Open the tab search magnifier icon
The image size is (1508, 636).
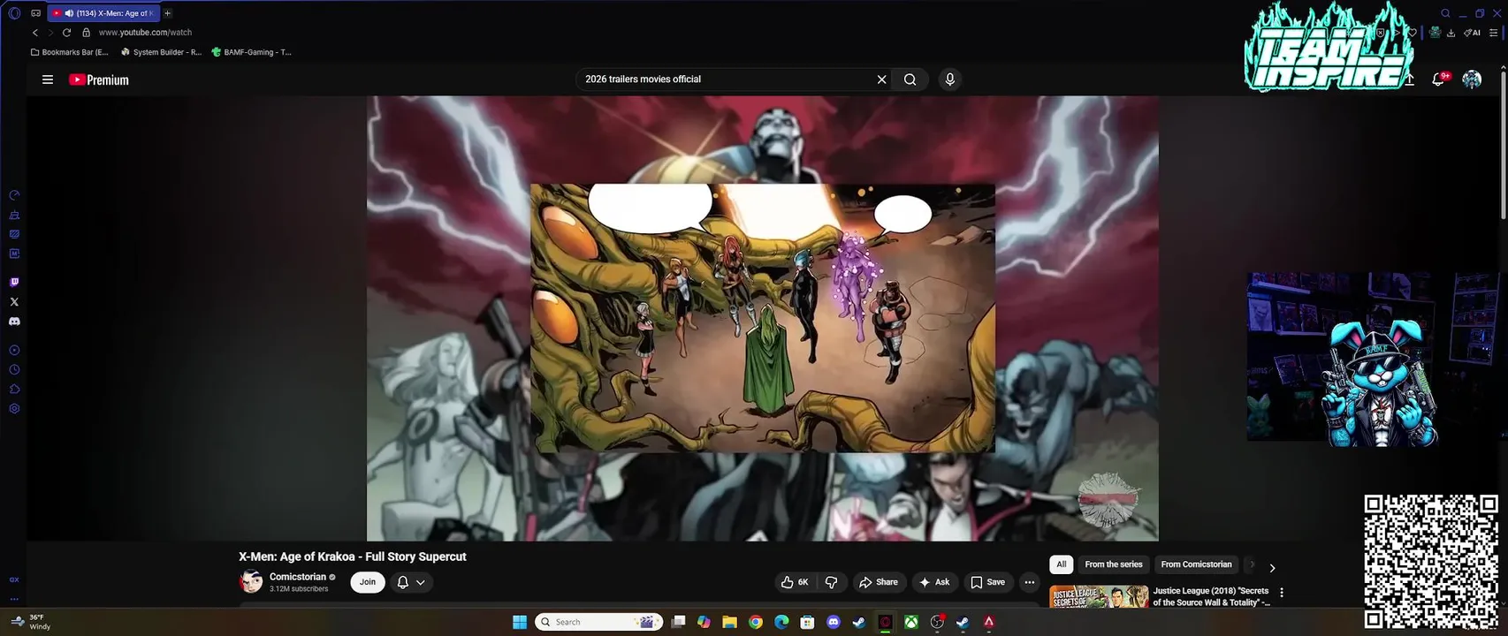coord(1446,13)
